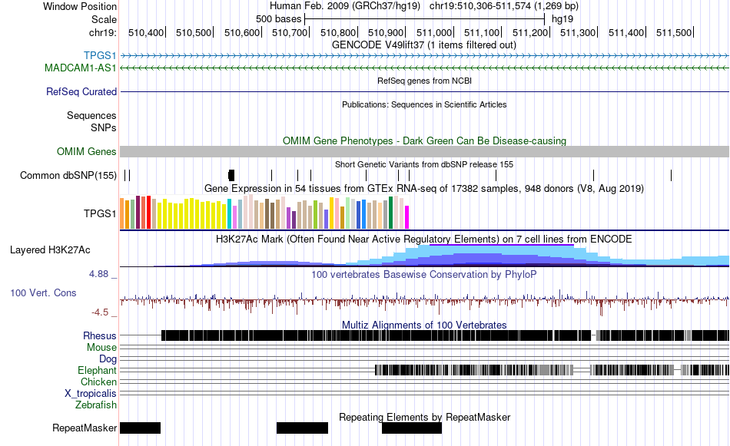This screenshot has width=730, height=446.
Task: Click the -4.5 conservation axis value
Action: point(100,312)
